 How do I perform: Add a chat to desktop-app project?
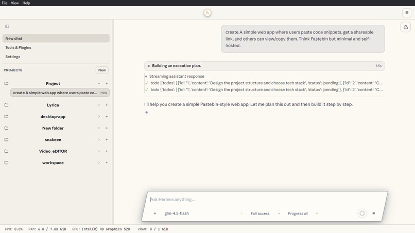[x=107, y=117]
